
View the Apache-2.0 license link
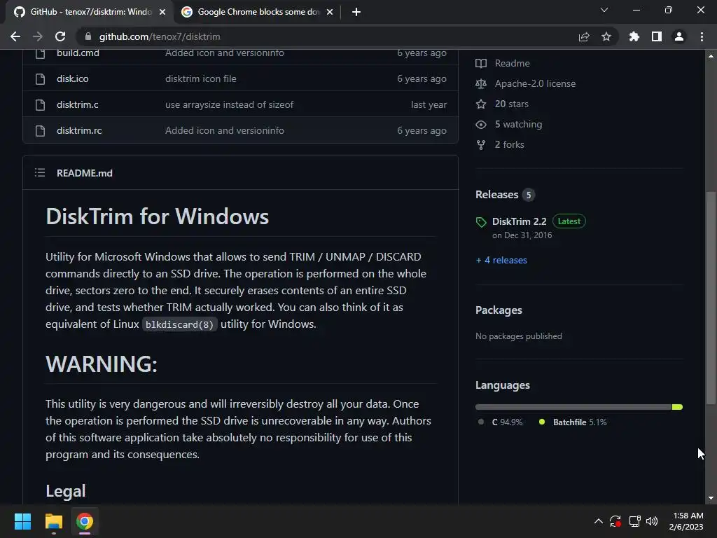(535, 84)
